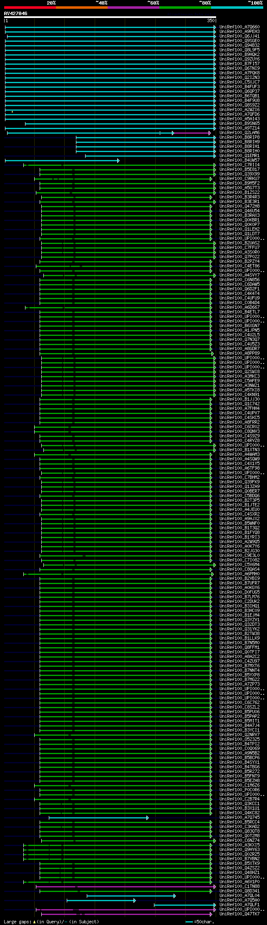Open the UniRef100_A7Q660 hit label
This screenshot has width=267, height=925.
coord(239,27)
